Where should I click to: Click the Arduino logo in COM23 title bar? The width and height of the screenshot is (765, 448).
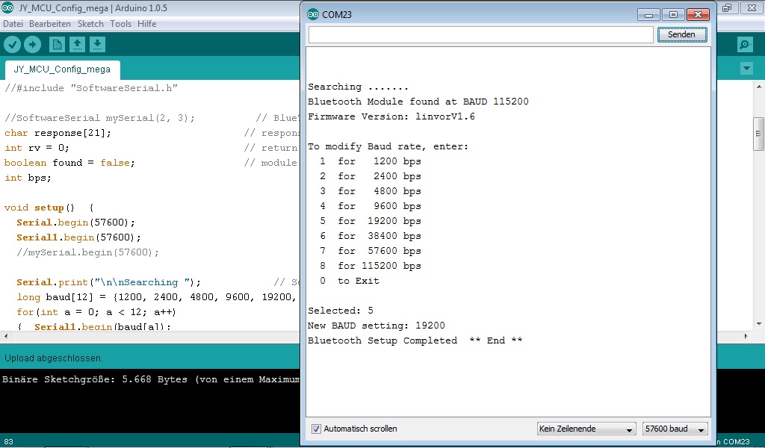point(313,14)
